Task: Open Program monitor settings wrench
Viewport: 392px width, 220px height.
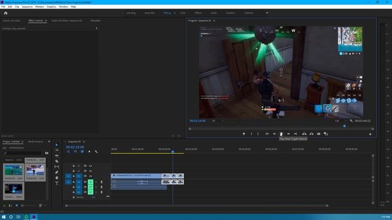Action: [x=351, y=121]
